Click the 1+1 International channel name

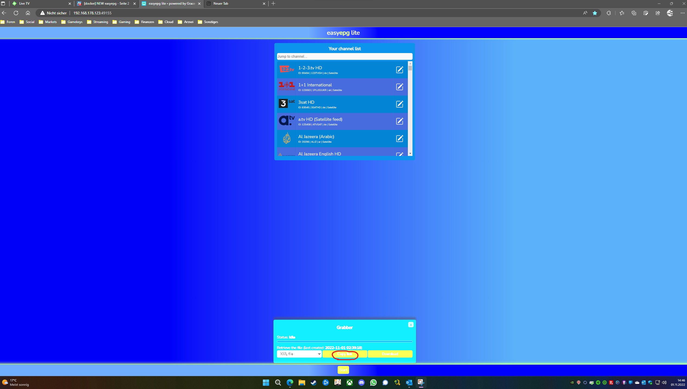point(315,85)
